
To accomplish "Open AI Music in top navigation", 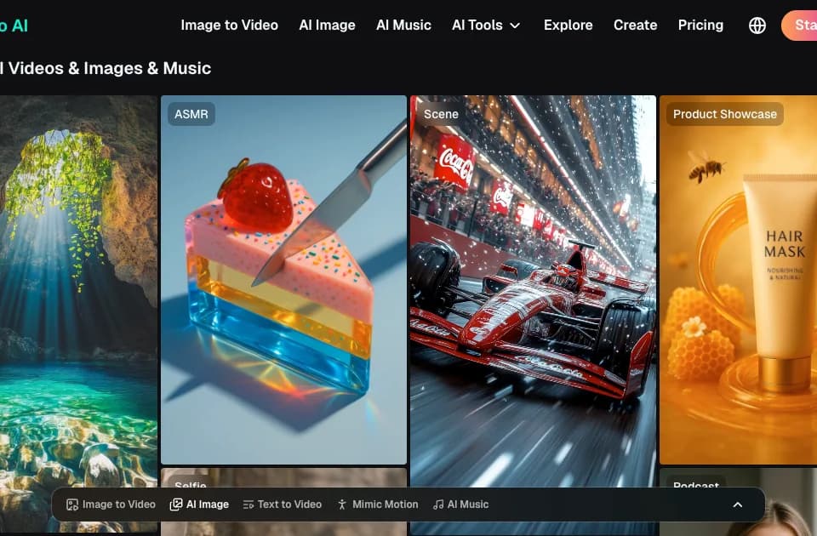I will pyautogui.click(x=403, y=25).
